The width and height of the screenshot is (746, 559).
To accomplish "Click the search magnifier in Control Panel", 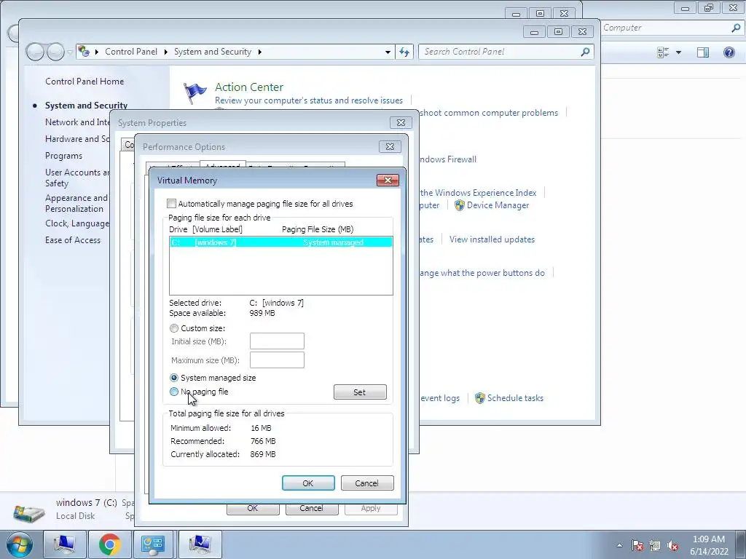I will pos(585,52).
